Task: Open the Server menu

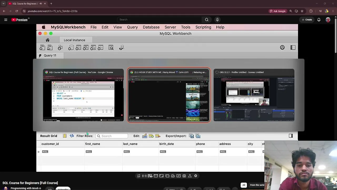Action: [x=170, y=27]
